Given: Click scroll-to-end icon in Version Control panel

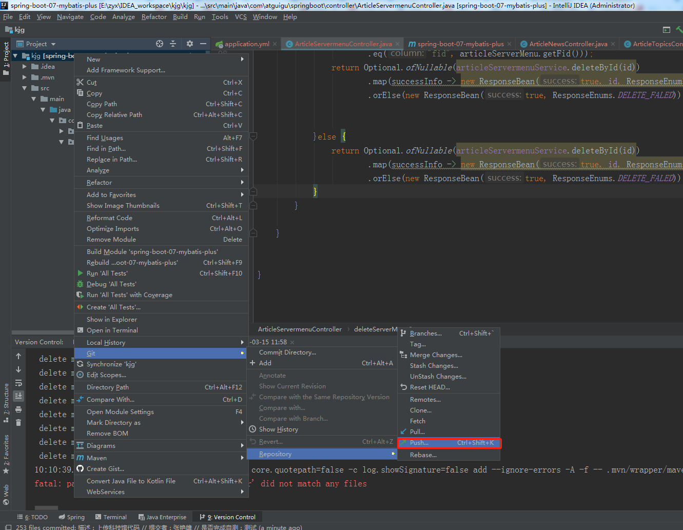Looking at the screenshot, I should 18,396.
